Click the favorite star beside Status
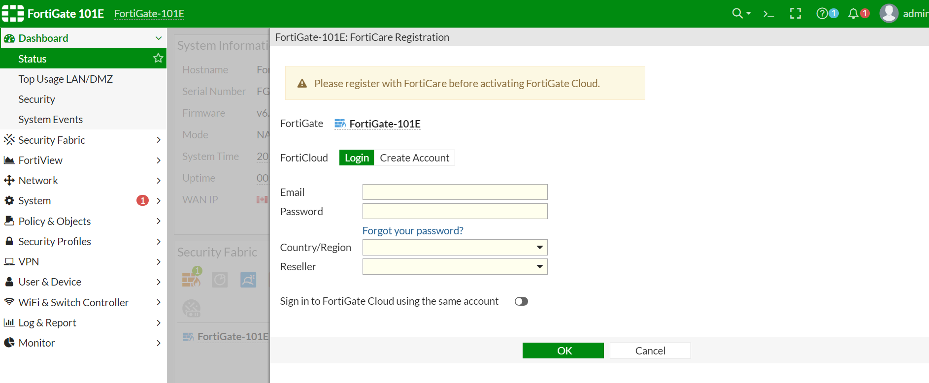Image resolution: width=929 pixels, height=383 pixels. pos(158,58)
